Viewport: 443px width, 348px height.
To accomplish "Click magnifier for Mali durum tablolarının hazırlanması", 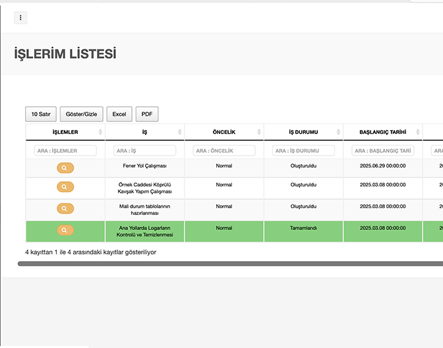I will [x=65, y=209].
